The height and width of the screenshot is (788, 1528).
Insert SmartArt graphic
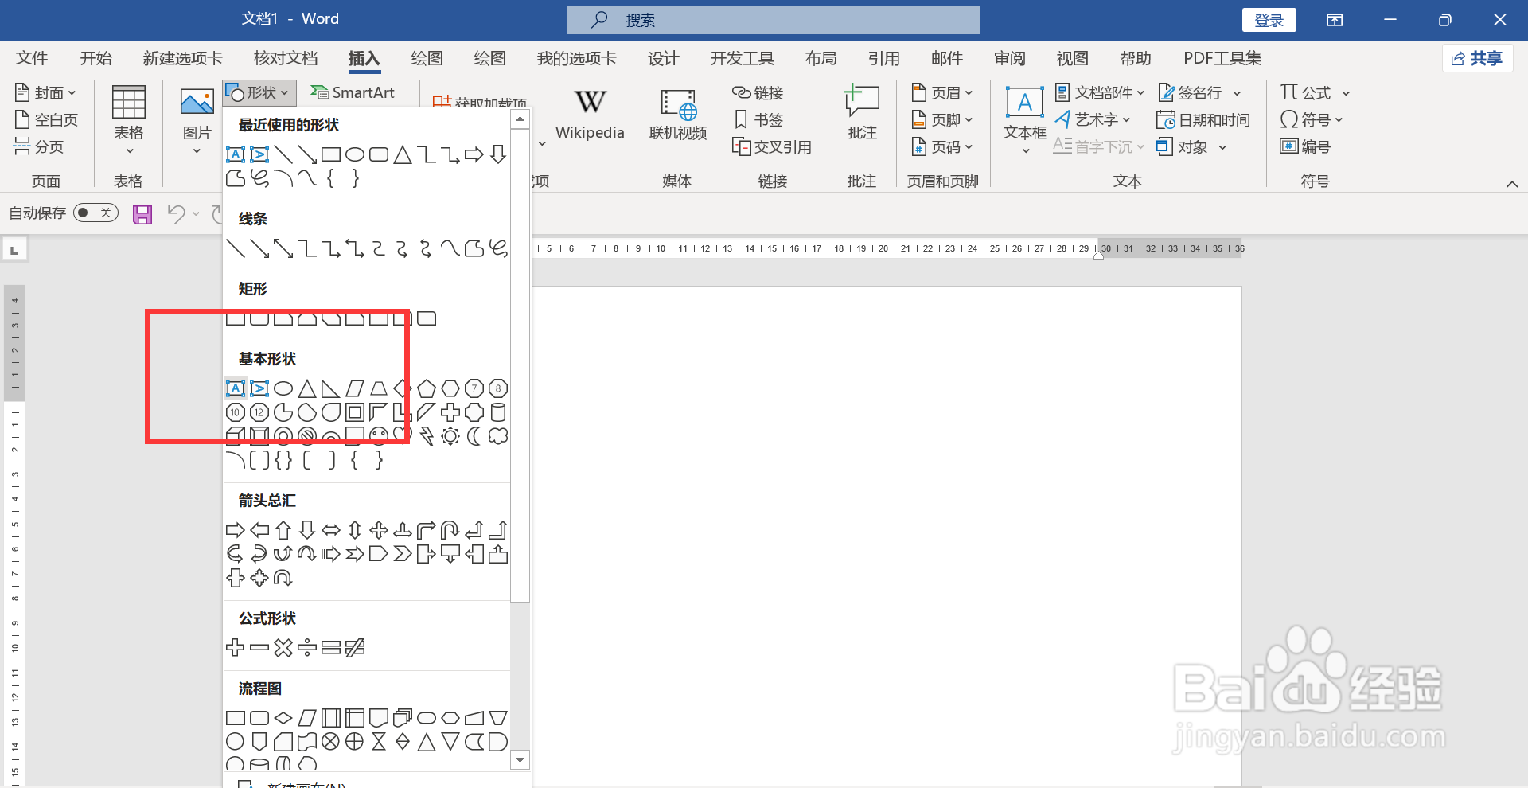pyautogui.click(x=353, y=93)
